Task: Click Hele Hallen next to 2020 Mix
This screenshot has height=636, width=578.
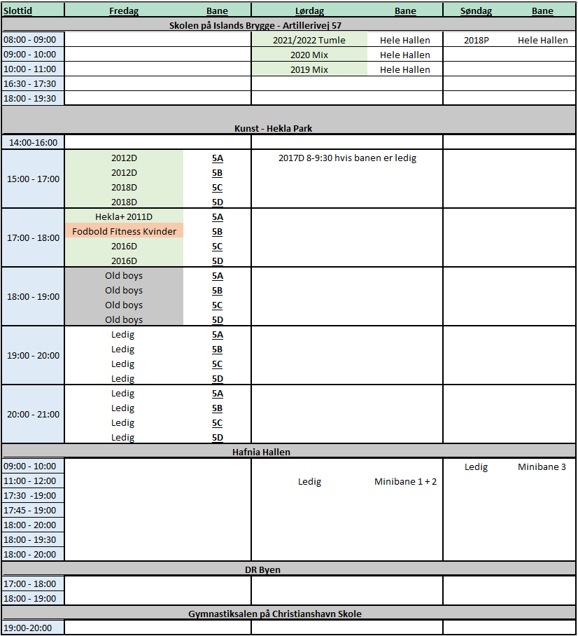Action: (x=405, y=55)
